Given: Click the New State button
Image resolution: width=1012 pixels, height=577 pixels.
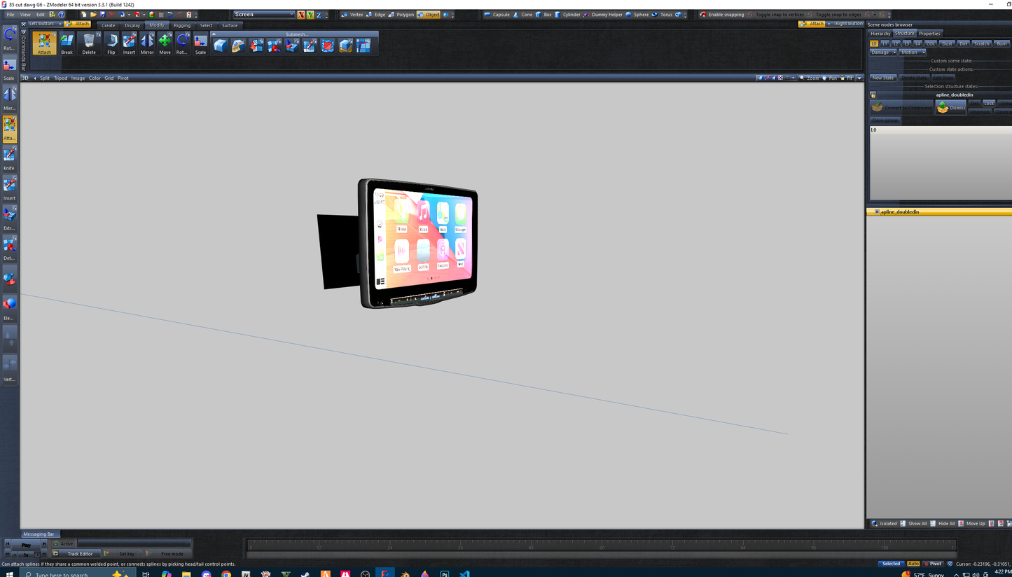Looking at the screenshot, I should pyautogui.click(x=882, y=78).
